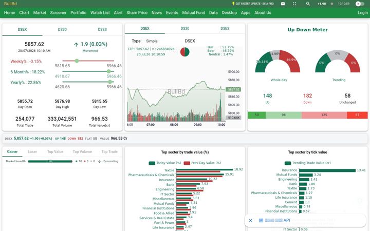Viewport: 370px width, 231px height.
Task: Select DS30 tab in the chart panel
Action: 185,28
